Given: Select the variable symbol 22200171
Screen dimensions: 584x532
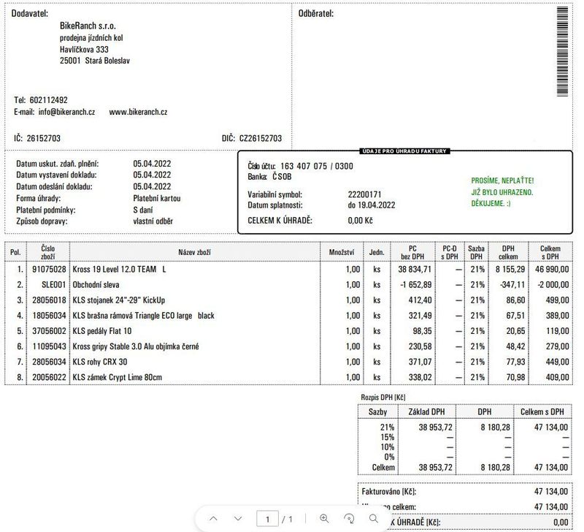Looking at the screenshot, I should pos(364,194).
